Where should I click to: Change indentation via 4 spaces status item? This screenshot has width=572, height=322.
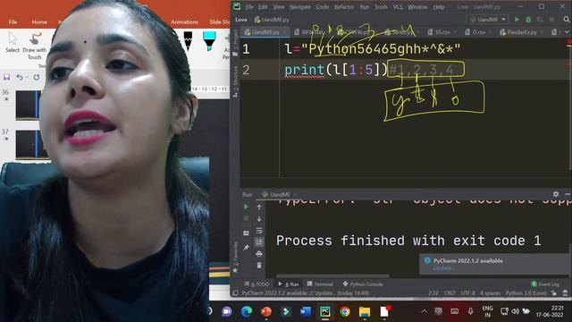pos(490,292)
